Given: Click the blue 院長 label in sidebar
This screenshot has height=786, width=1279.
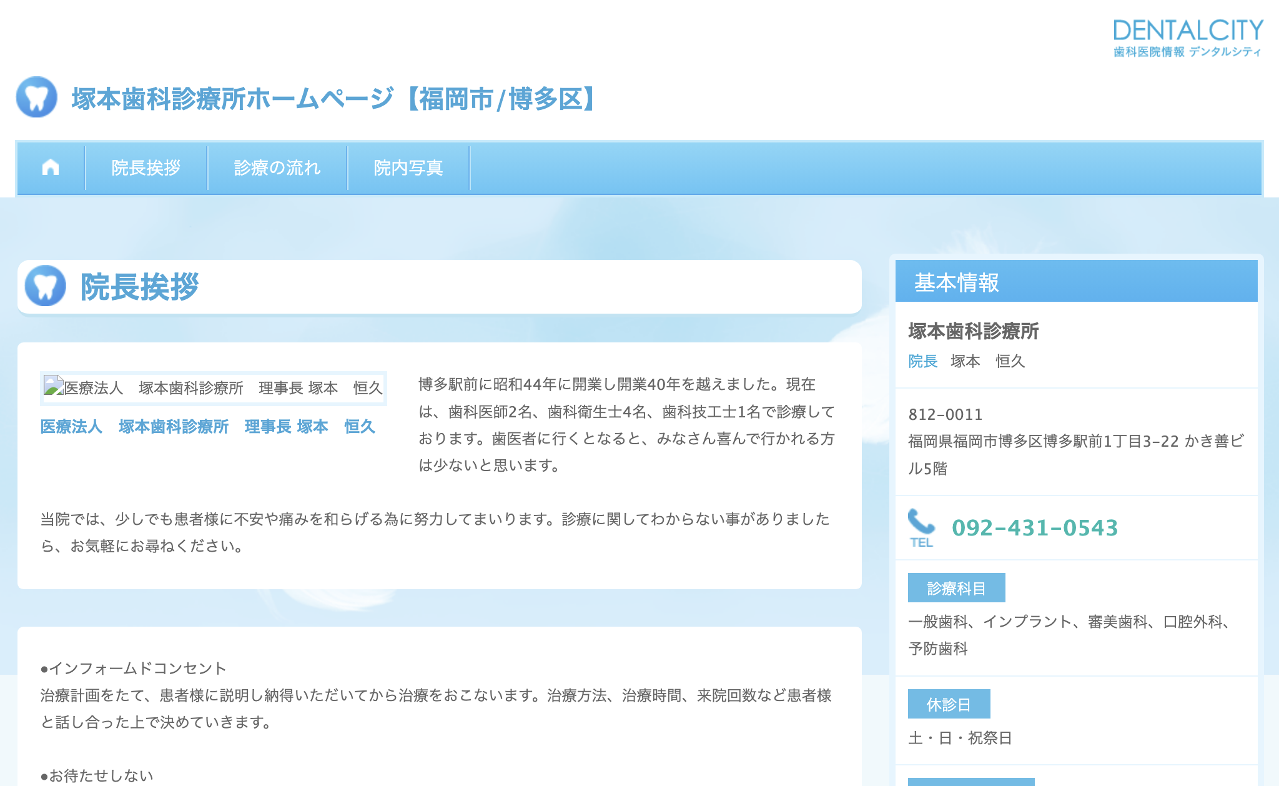Looking at the screenshot, I should pos(923,361).
